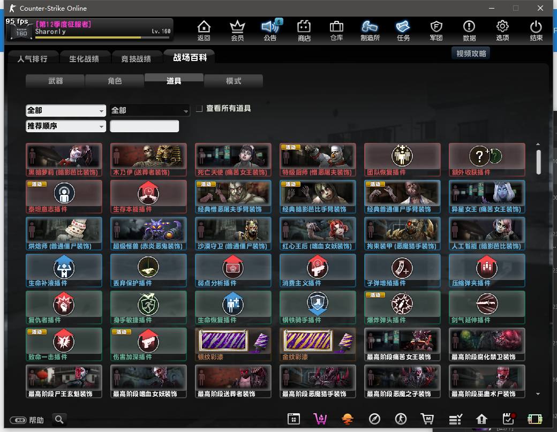Screen dimensions: 557x432
Task: Click the 视频攻略 button
Action: click(x=471, y=53)
